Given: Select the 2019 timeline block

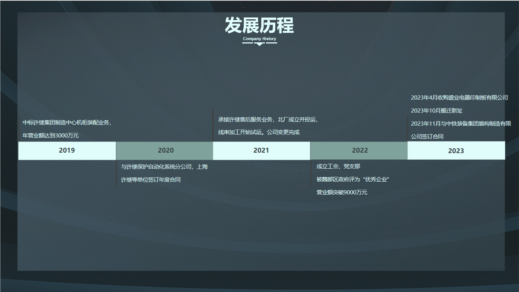Looking at the screenshot, I should [x=67, y=150].
